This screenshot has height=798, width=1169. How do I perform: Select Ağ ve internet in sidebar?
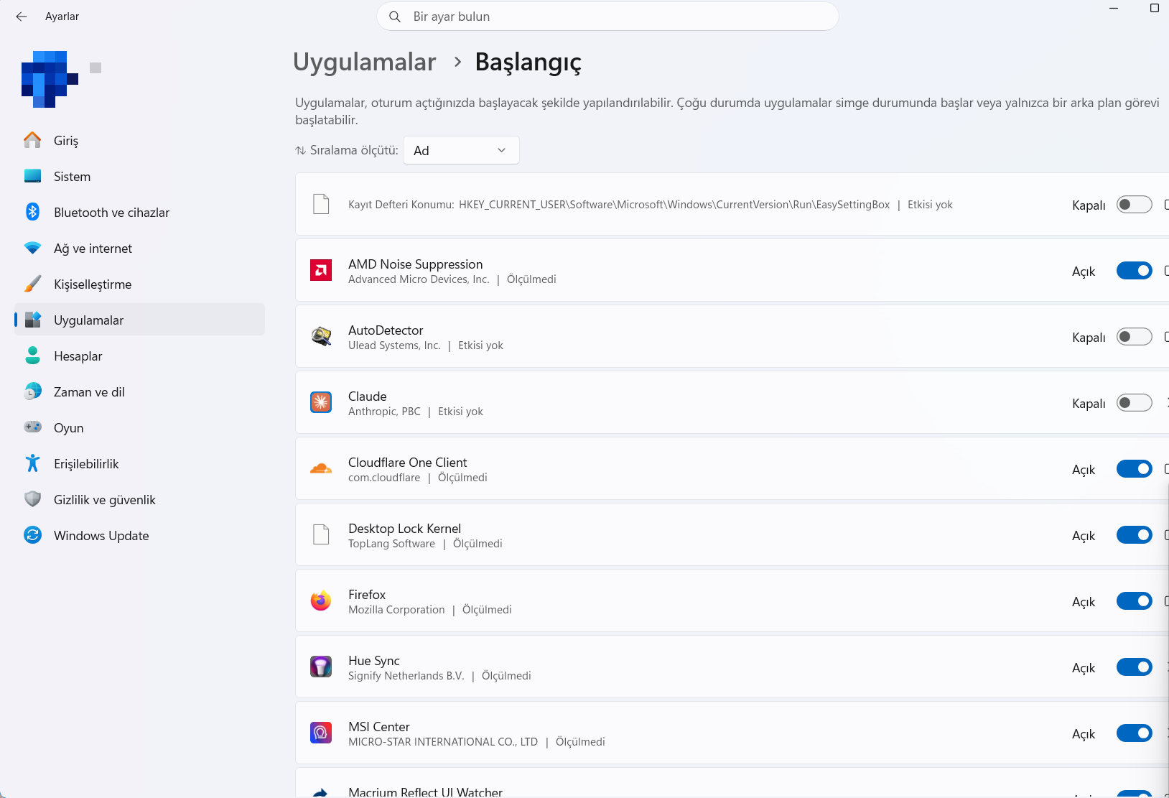[139, 248]
